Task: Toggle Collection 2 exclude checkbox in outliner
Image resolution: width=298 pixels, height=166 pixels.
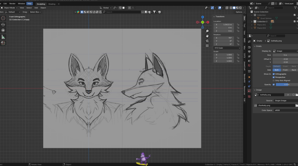Action: click(x=294, y=21)
